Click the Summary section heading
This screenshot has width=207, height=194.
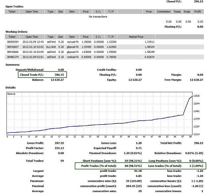click(x=13, y=65)
